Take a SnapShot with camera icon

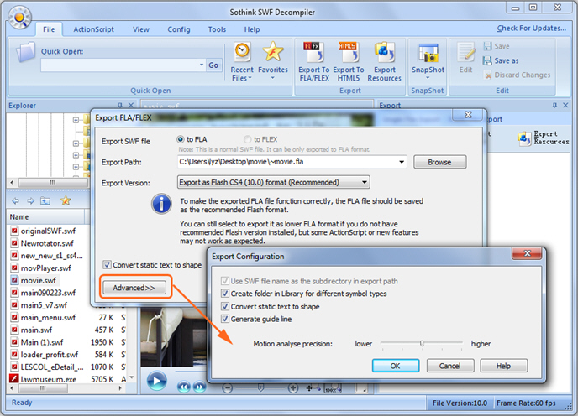tap(428, 54)
